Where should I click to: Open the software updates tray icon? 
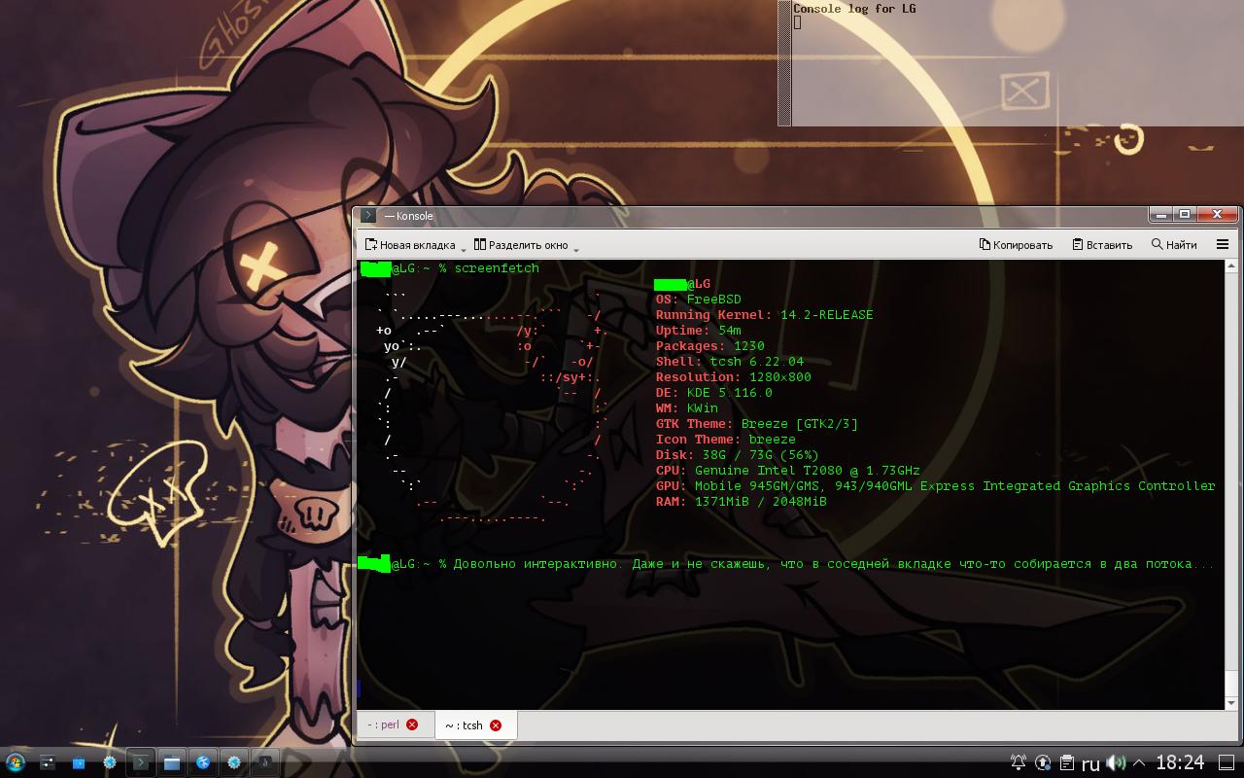pos(1043,762)
